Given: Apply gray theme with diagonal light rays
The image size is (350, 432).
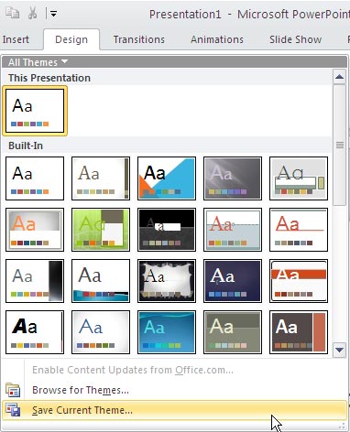Looking at the screenshot, I should [233, 178].
